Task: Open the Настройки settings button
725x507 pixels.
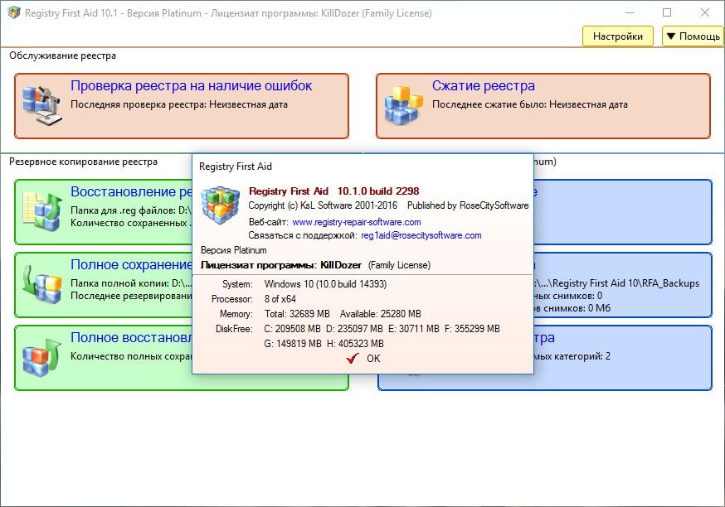Action: click(617, 36)
